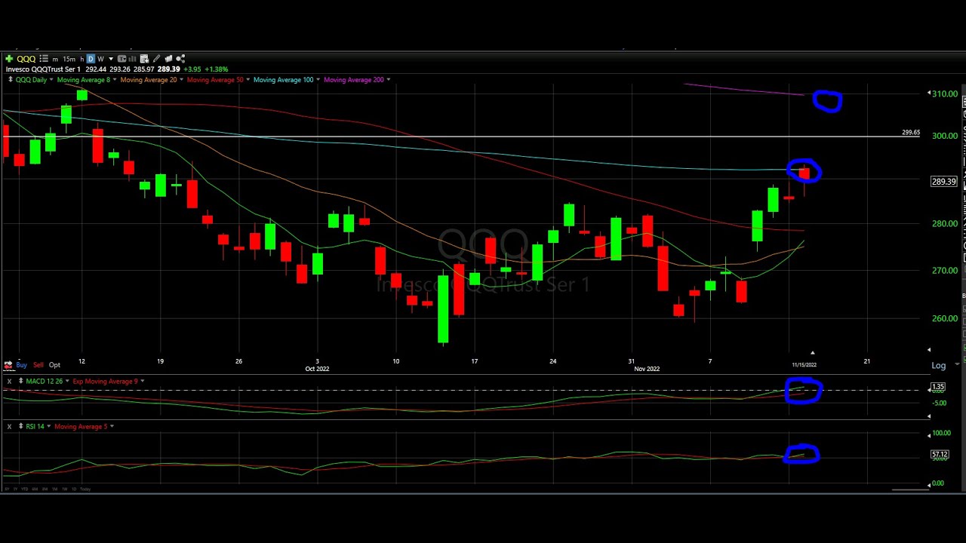Screen dimensions: 966x543
Task: Toggle the Log scale button
Action: tap(938, 366)
